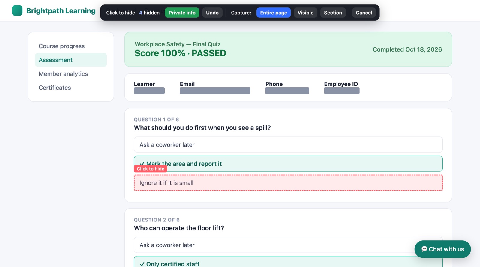Click the "Capture:" label in the toolbar
480x267 pixels.
pos(241,13)
